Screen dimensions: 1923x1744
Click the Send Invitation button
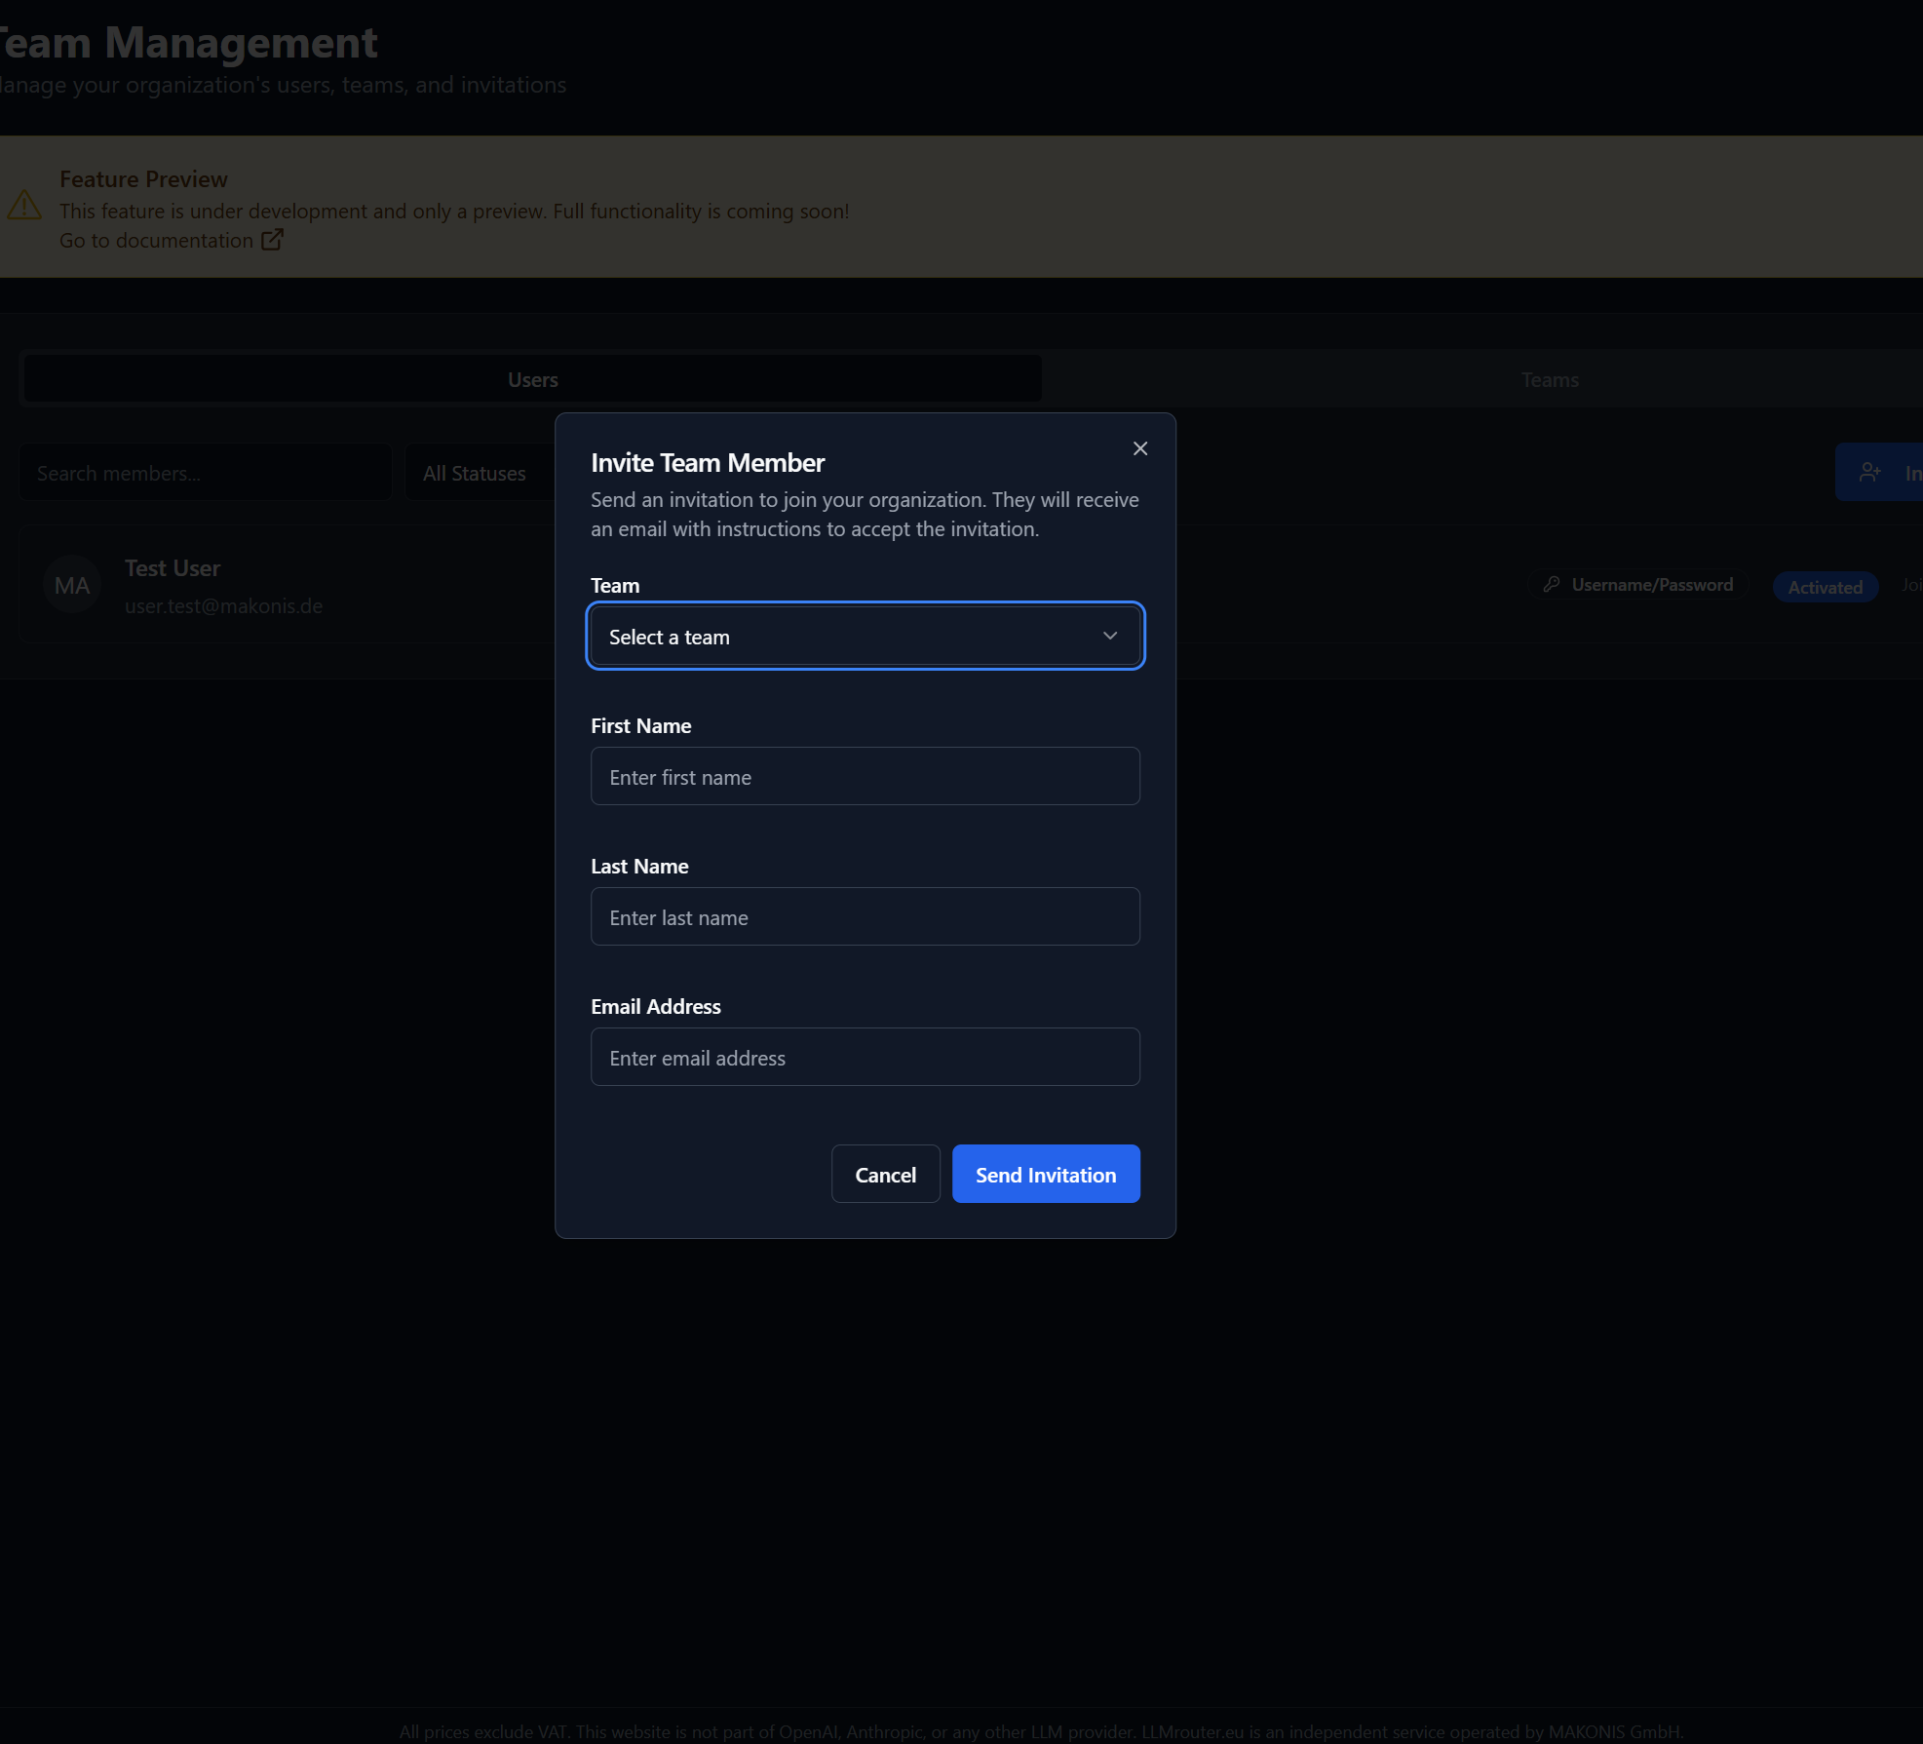tap(1045, 1174)
